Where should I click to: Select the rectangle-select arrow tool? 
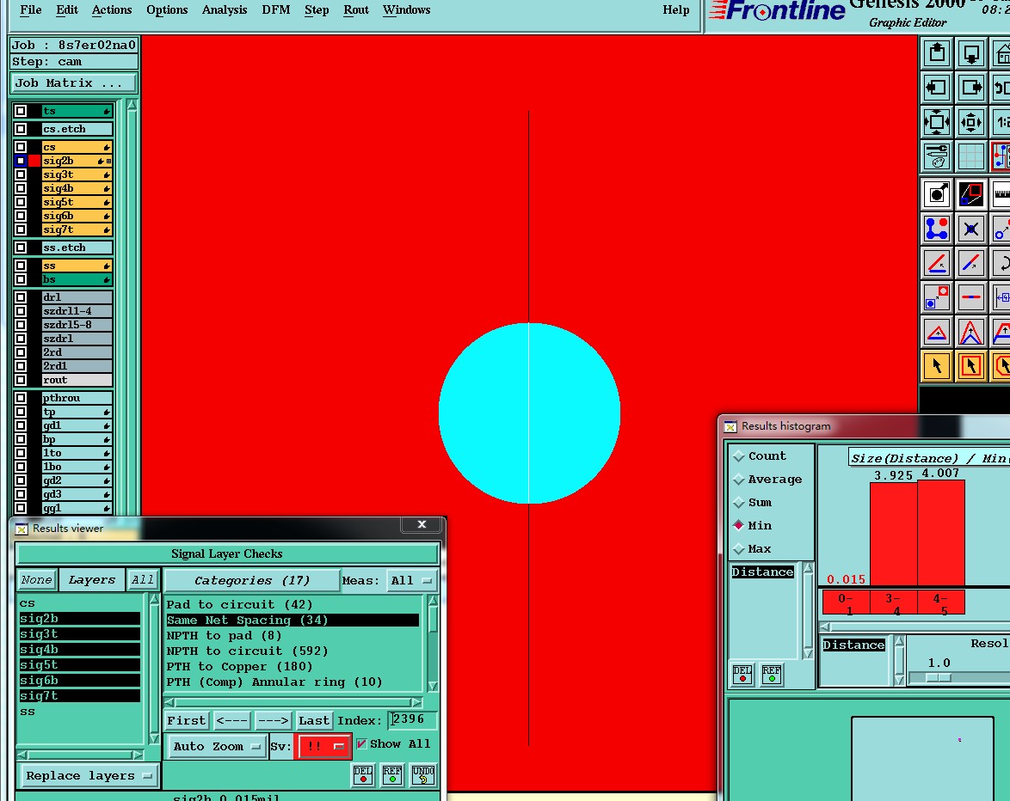970,366
